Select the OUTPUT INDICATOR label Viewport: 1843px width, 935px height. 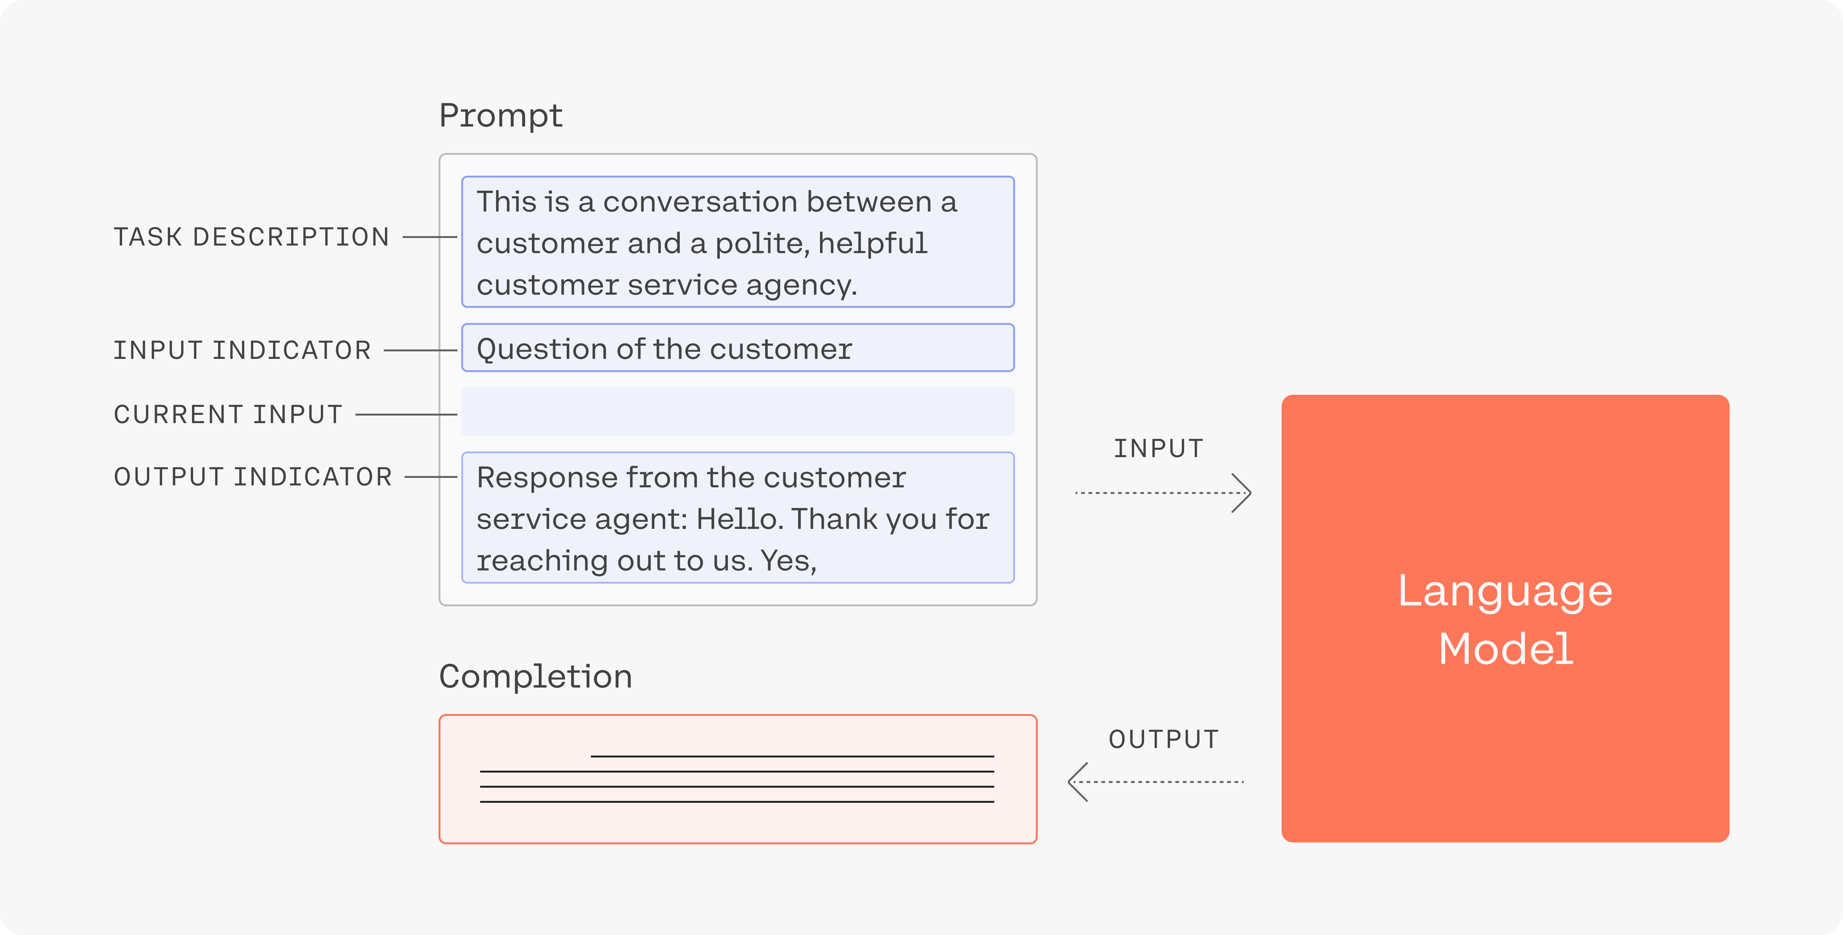pyautogui.click(x=253, y=477)
